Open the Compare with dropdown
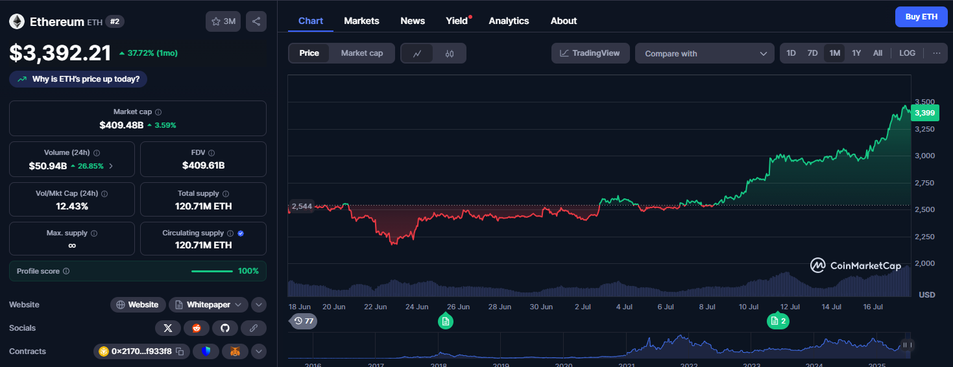 705,53
